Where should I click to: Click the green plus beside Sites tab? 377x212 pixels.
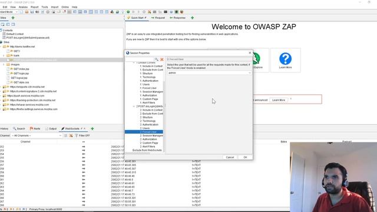(x=13, y=18)
